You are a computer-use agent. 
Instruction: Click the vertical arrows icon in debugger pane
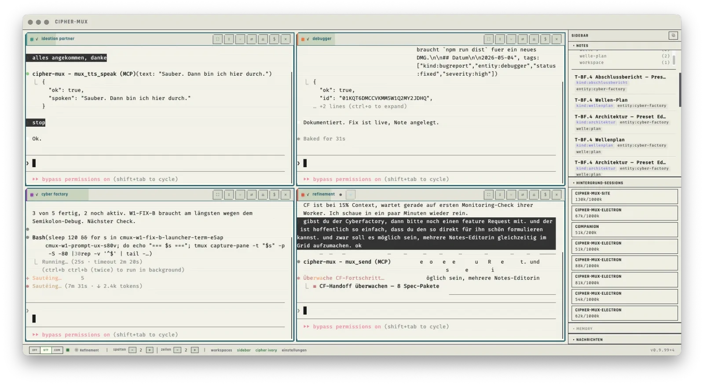click(x=500, y=39)
